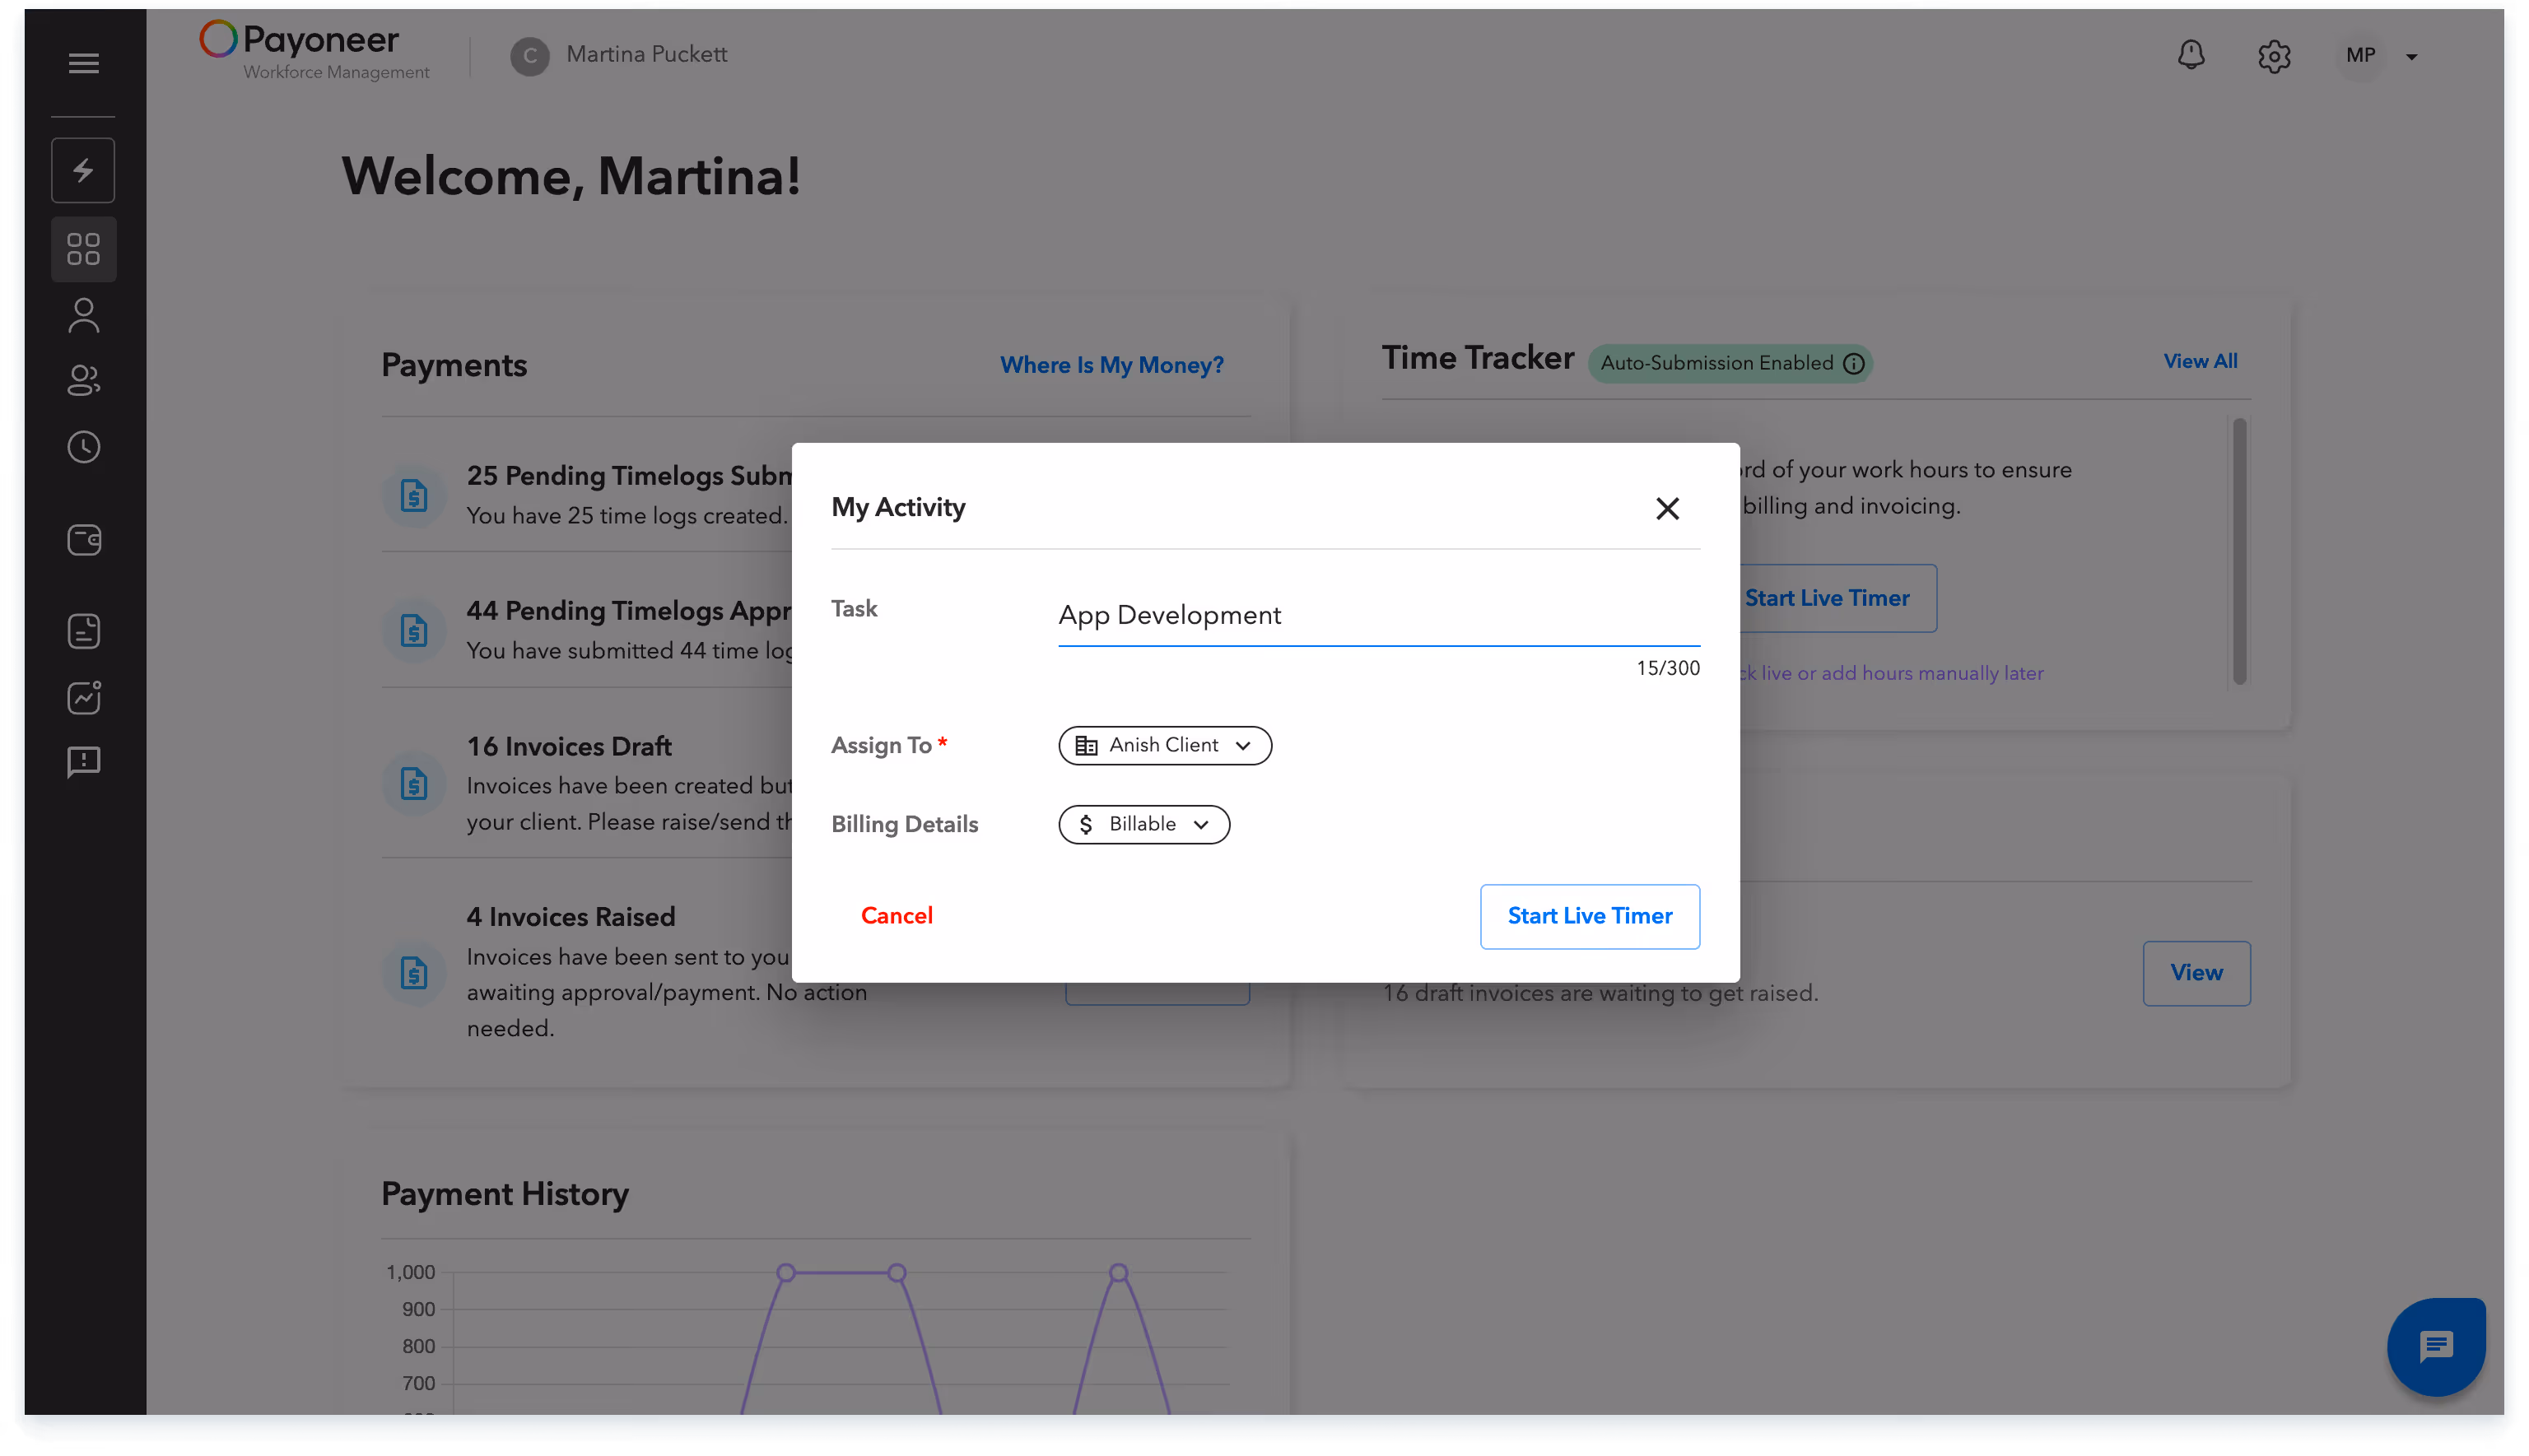Open the blue chat support bubble
This screenshot has height=1456, width=2529.
(x=2435, y=1346)
